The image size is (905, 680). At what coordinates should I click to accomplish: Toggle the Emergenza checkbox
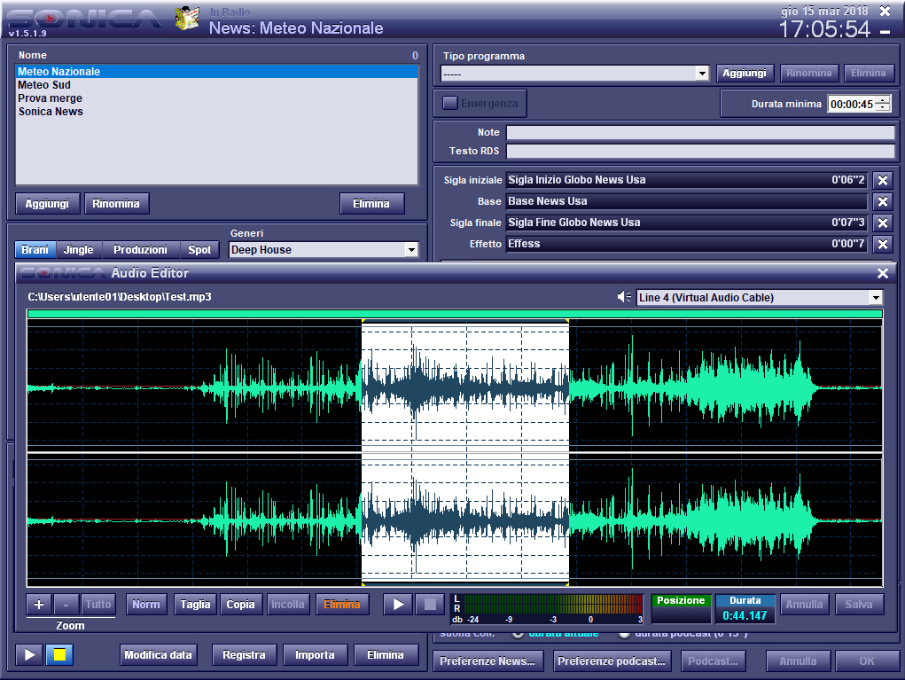(450, 104)
